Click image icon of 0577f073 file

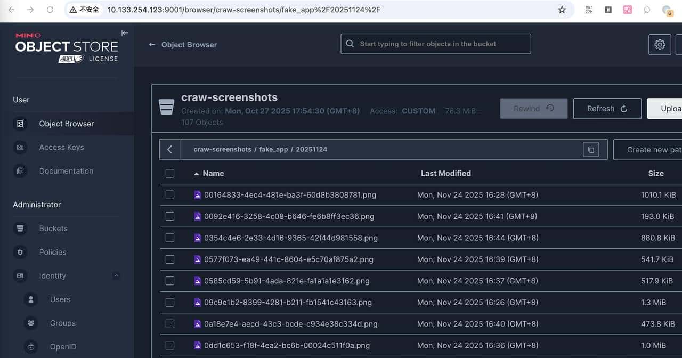pyautogui.click(x=198, y=259)
